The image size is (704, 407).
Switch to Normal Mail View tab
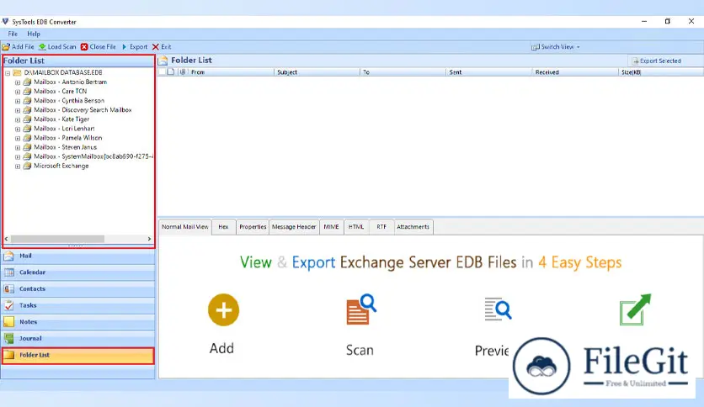pyautogui.click(x=185, y=227)
